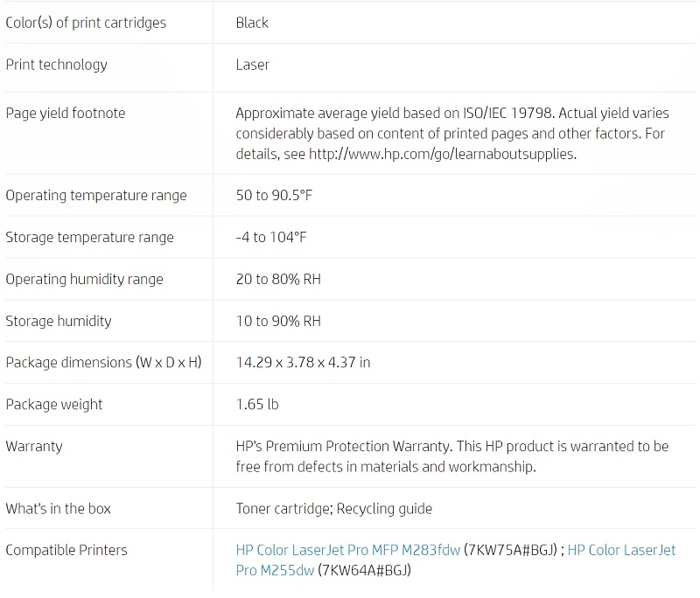Click the package dimensions value 14.29 x 3.78 x 4.37 in
The height and width of the screenshot is (598, 700).
(303, 362)
